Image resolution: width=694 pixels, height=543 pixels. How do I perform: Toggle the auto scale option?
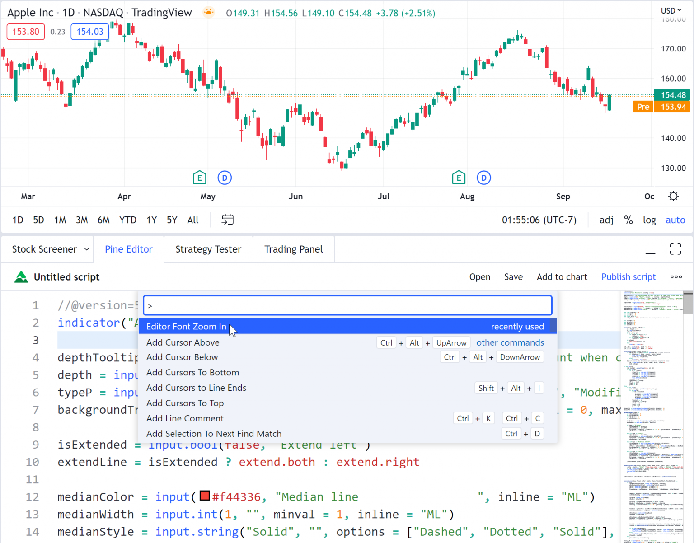[675, 220]
